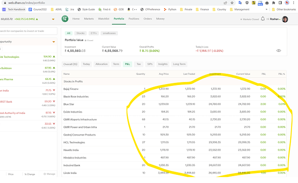The height and width of the screenshot is (183, 298).
Task: Open Management bookmarks folder
Action: (x=239, y=9)
